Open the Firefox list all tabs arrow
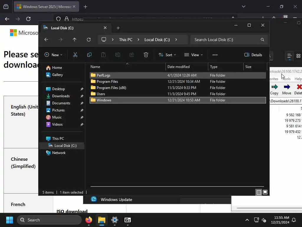This screenshot has height=227, width=302. [244, 7]
